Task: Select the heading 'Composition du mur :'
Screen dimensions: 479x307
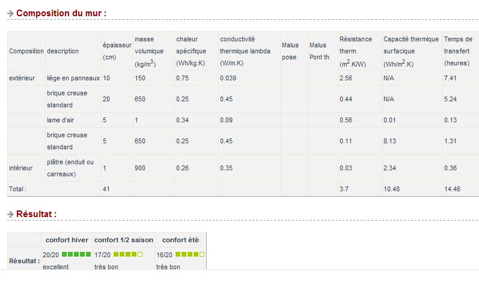Action: tap(61, 13)
